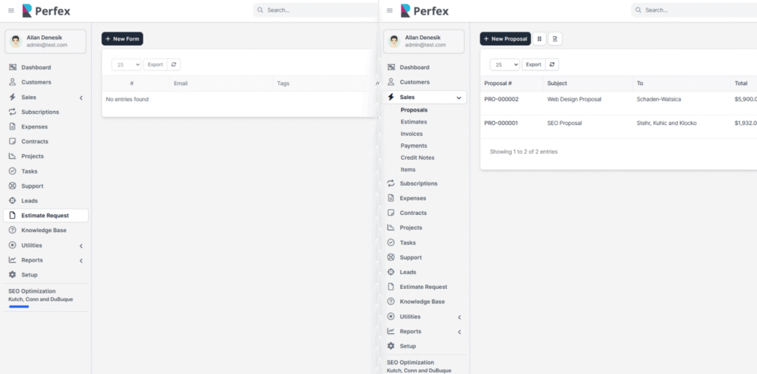Click Customers icon in Estimate Request screen sidebar
The image size is (757, 374).
point(13,82)
